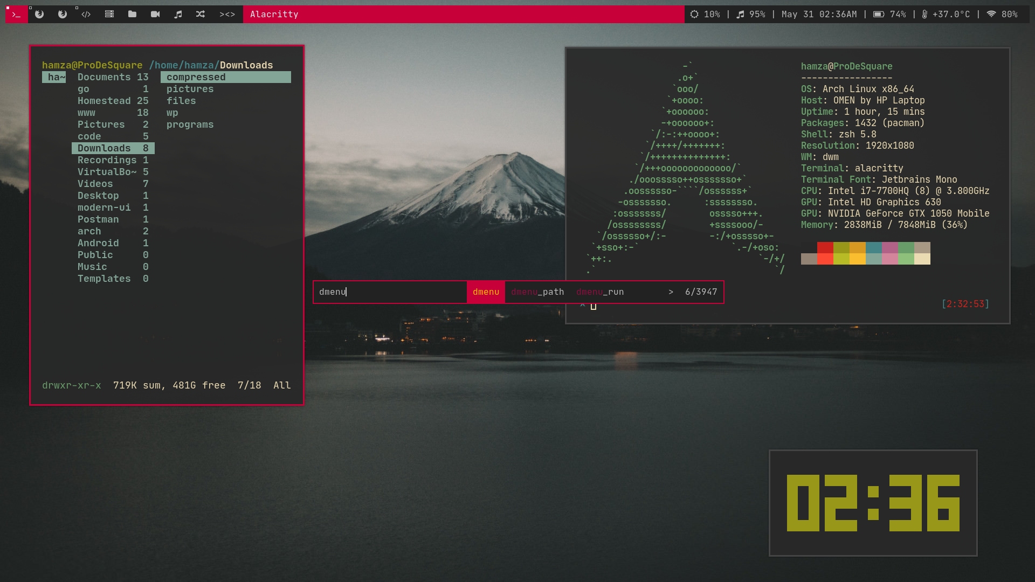Click the fish shell ><> icon

click(x=228, y=15)
